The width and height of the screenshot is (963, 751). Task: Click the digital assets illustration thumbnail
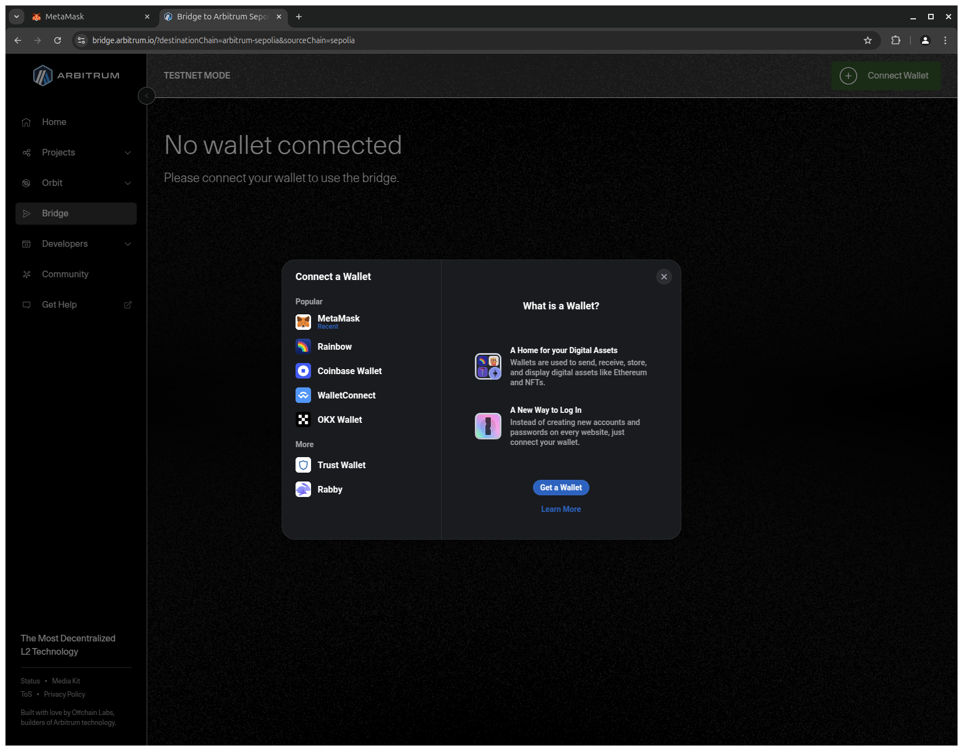pos(488,366)
